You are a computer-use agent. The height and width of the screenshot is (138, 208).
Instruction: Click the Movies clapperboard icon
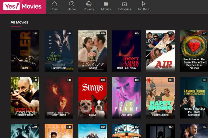point(106,4)
